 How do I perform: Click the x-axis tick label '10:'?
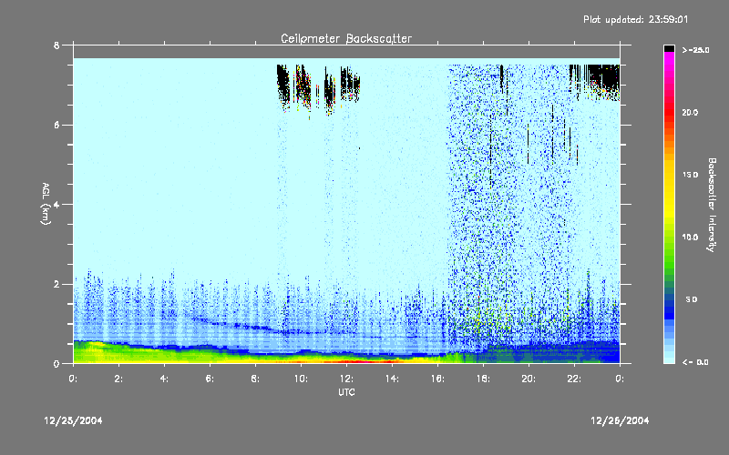(x=302, y=379)
